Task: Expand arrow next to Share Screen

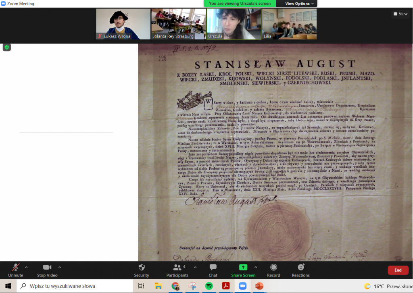Action: click(256, 267)
